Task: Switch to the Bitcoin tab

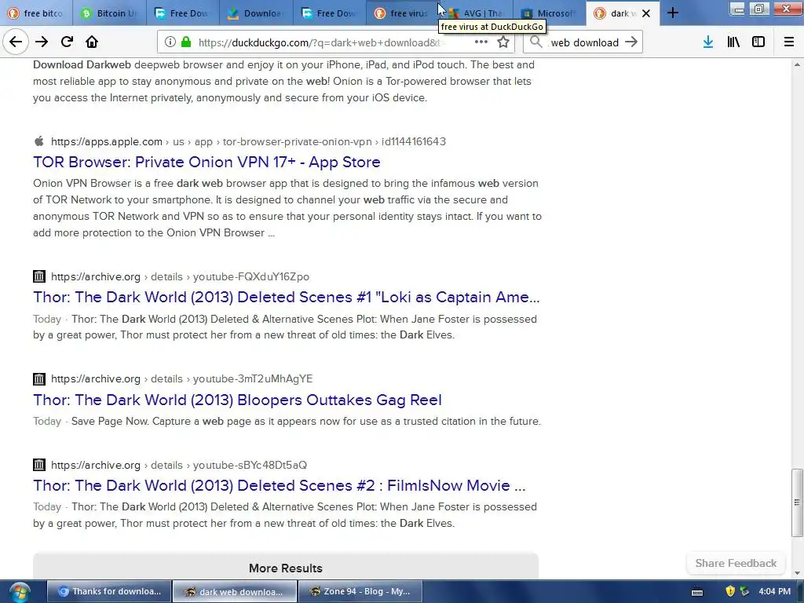Action: tap(110, 13)
